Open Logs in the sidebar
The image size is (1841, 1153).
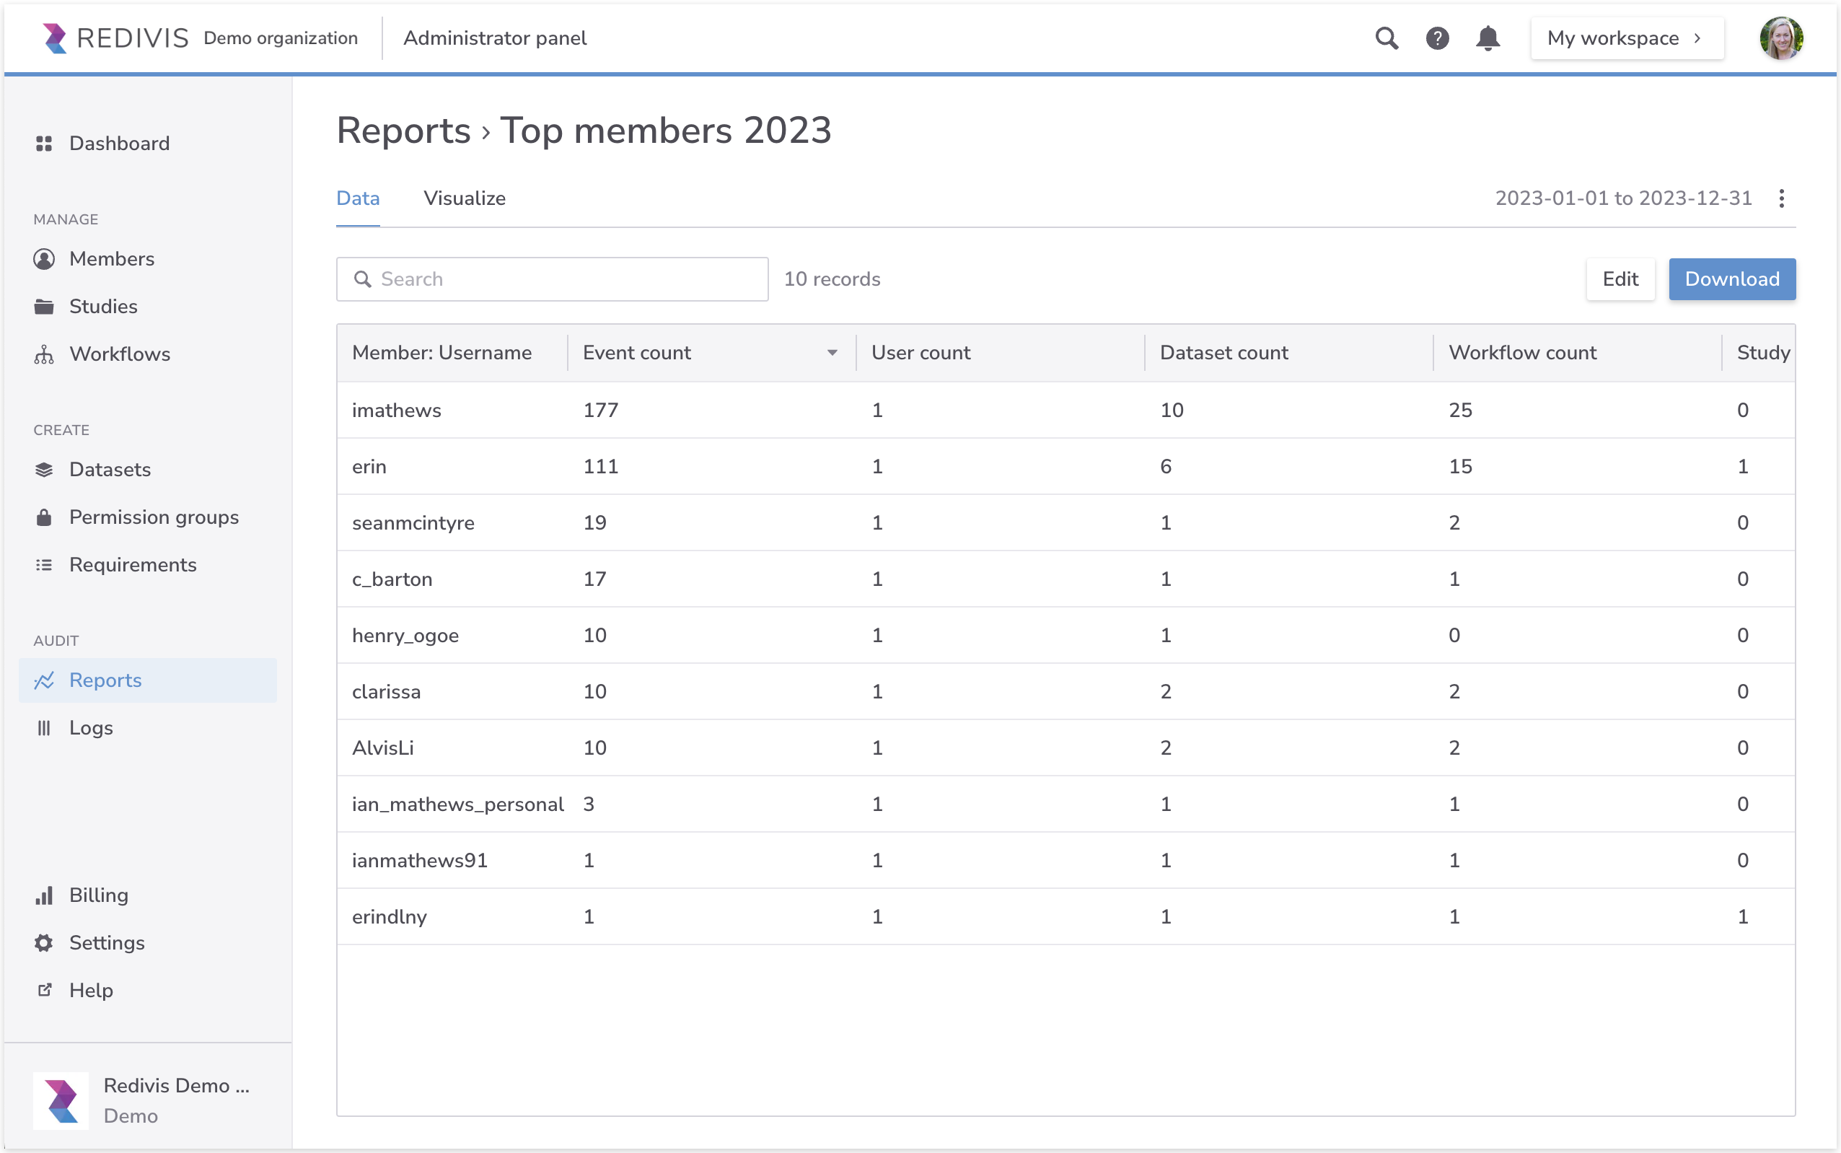[x=91, y=728]
